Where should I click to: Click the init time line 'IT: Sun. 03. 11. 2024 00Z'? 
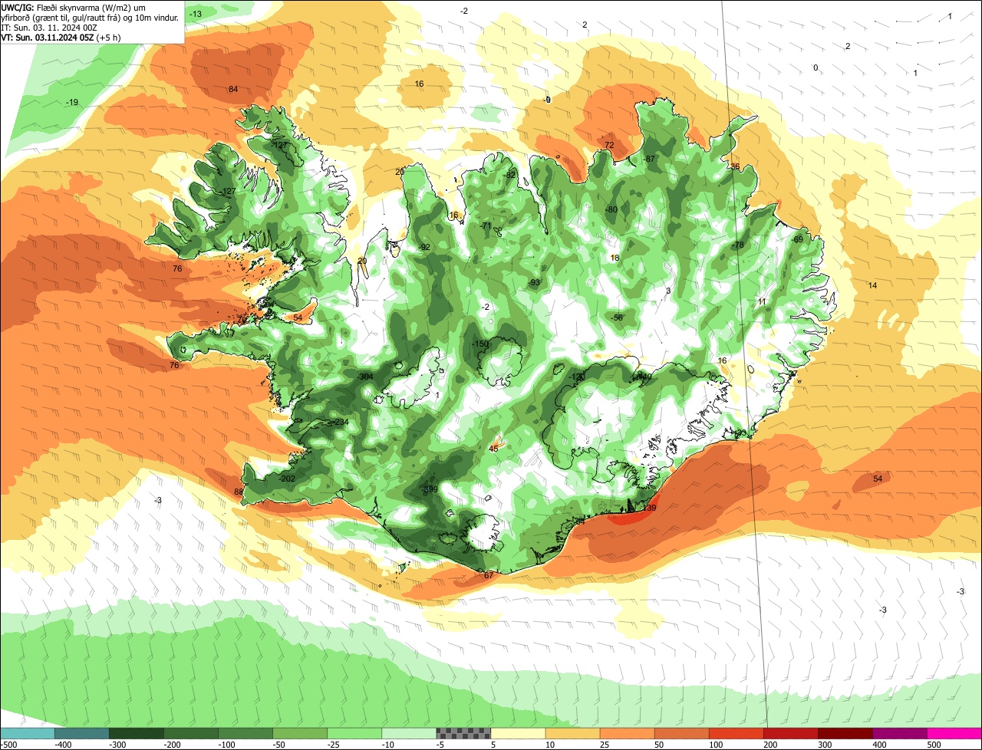click(49, 27)
